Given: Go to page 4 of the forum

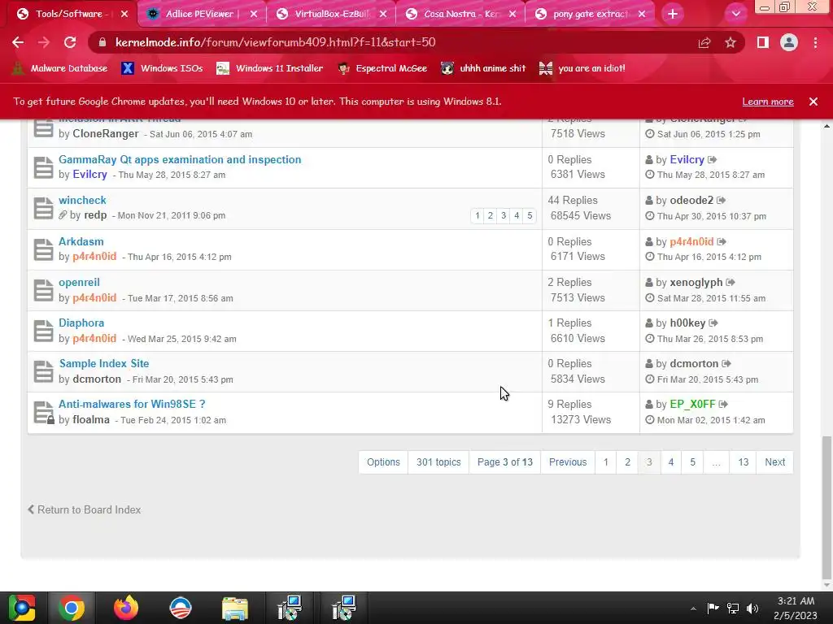Looking at the screenshot, I should (x=671, y=462).
